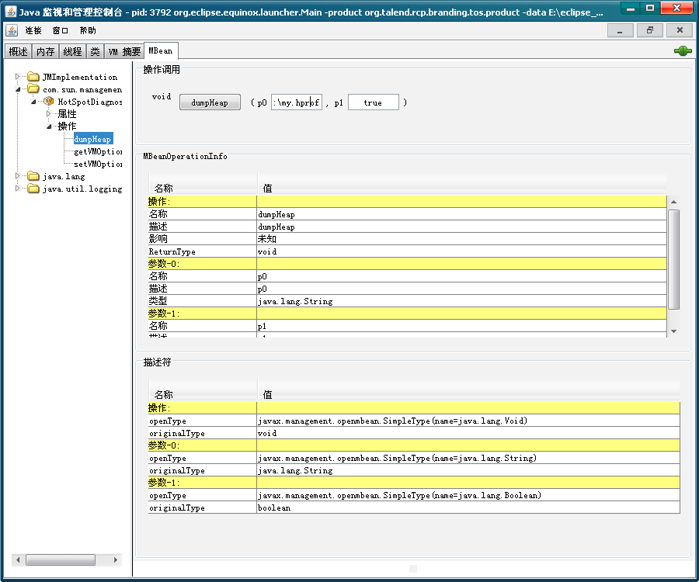The width and height of the screenshot is (699, 582).
Task: Click the JMImplementation folder icon
Action: click(x=33, y=77)
